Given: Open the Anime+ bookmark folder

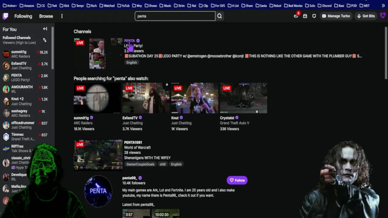Looking at the screenshot, I should point(9,5).
